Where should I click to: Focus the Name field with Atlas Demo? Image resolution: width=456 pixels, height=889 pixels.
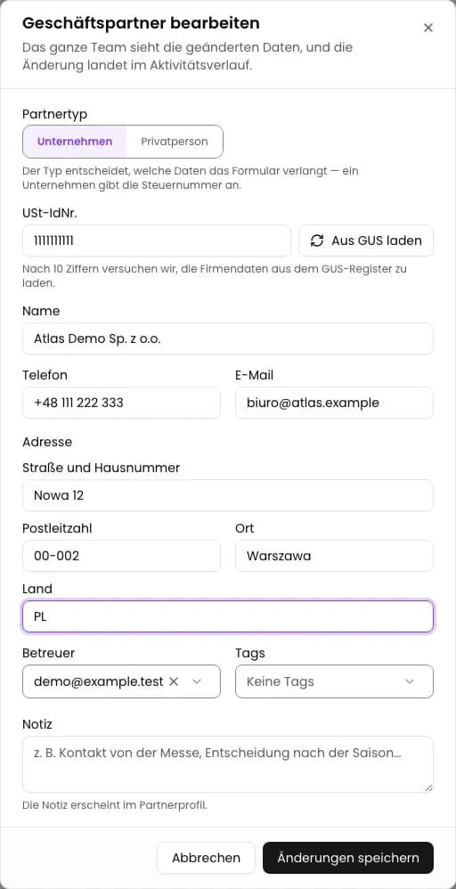click(228, 338)
